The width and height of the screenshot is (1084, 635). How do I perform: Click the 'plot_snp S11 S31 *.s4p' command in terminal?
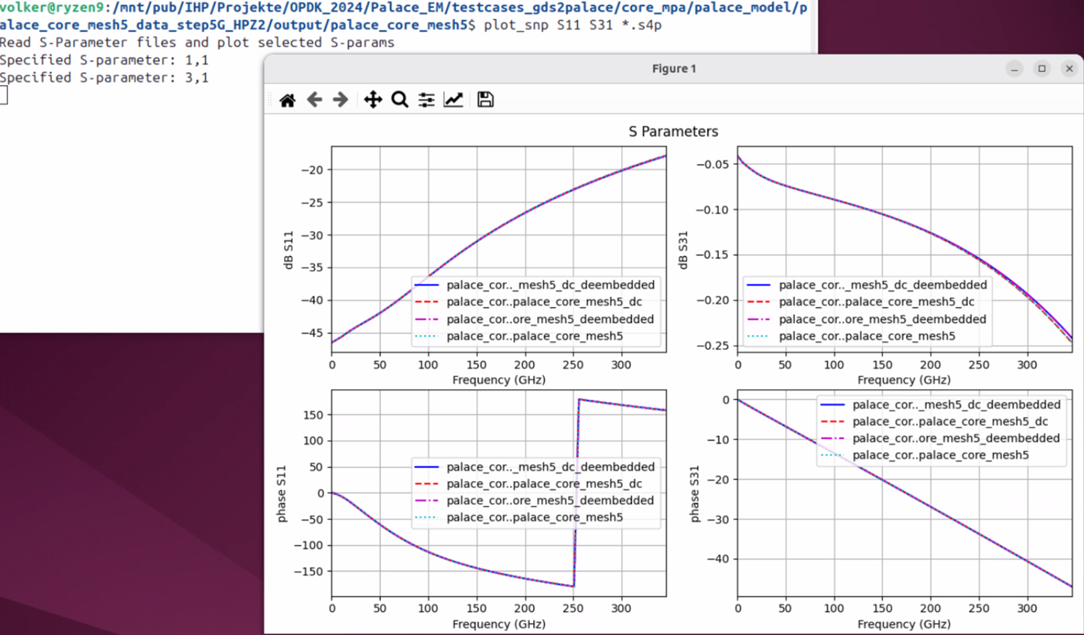(x=573, y=25)
